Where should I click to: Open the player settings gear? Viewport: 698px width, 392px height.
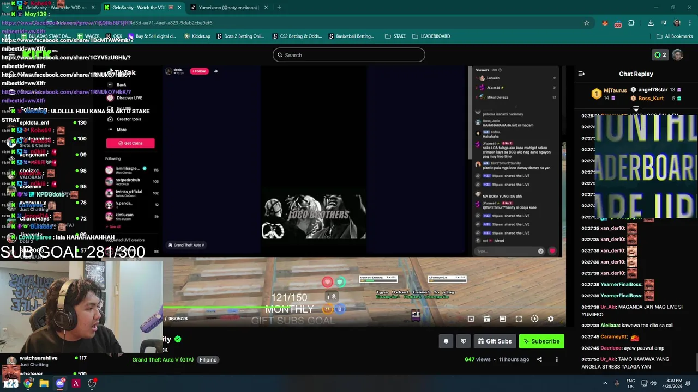click(550, 319)
